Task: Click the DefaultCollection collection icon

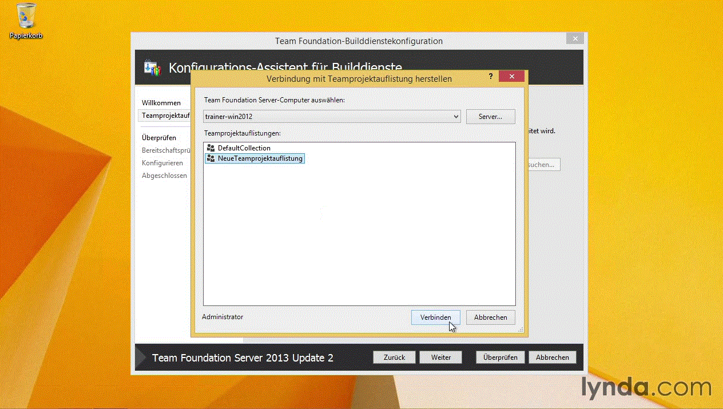Action: coord(210,148)
